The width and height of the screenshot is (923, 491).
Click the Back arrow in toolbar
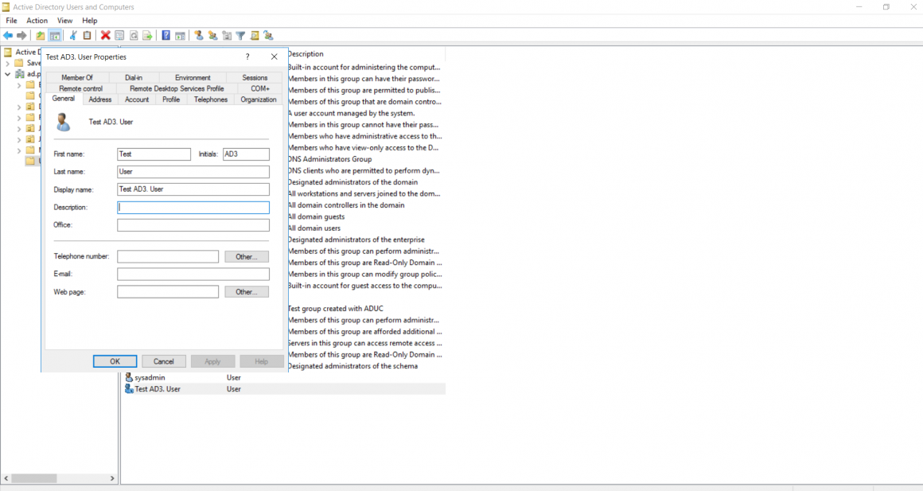point(8,36)
